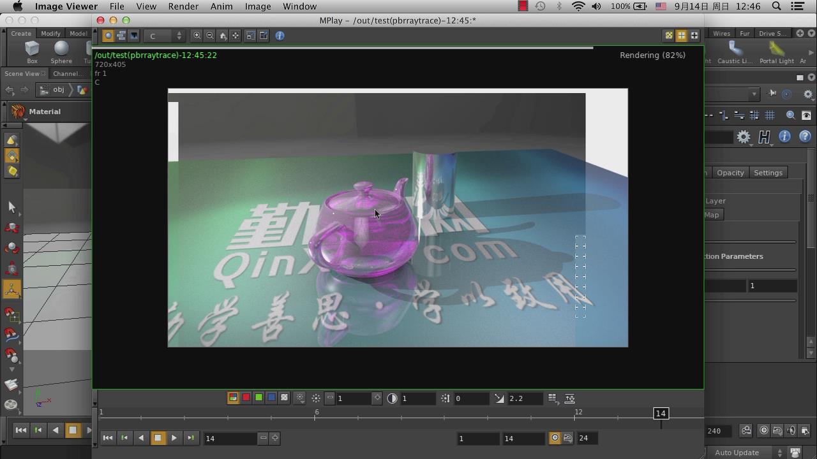Open the C image plane dropdown
Screen dimensions: 817x459
click(165, 36)
